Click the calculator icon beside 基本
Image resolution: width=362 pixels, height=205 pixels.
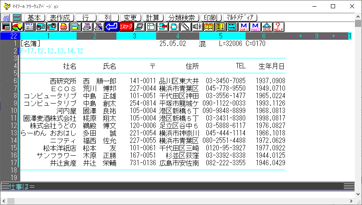point(6,18)
